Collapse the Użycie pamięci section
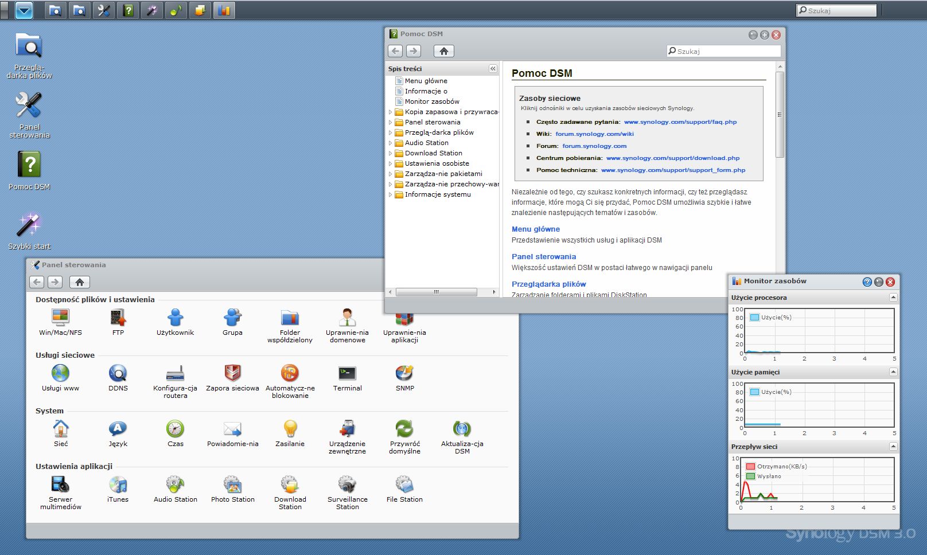Viewport: 927px width, 555px height. (x=893, y=372)
